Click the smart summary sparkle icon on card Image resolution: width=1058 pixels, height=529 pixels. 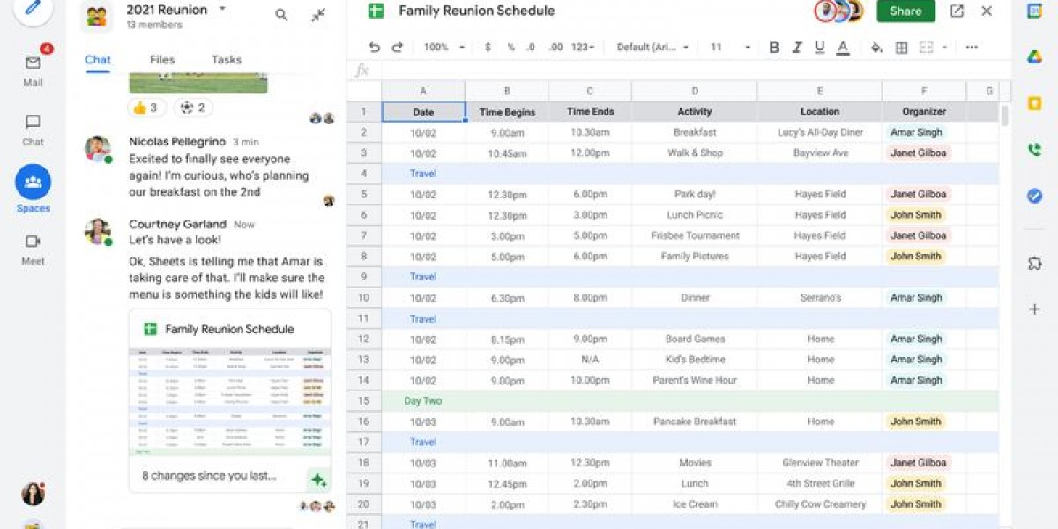point(318,481)
